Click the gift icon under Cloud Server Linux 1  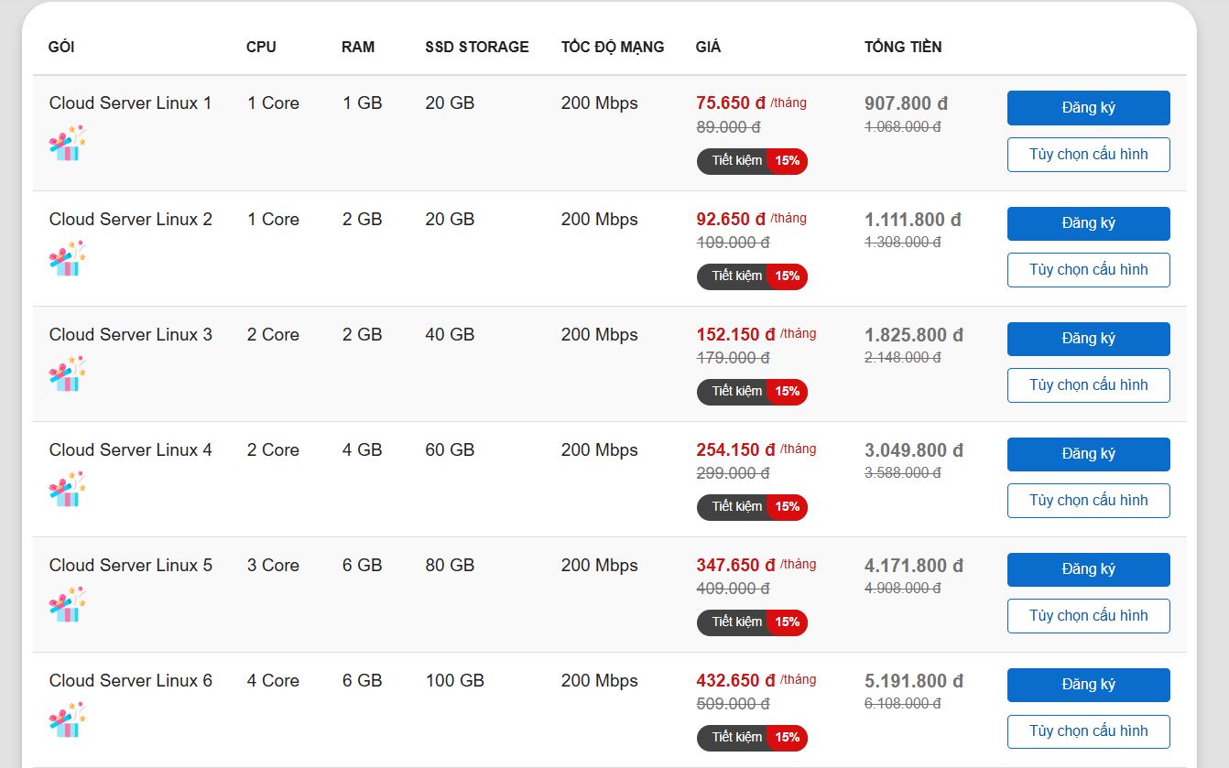tap(67, 144)
